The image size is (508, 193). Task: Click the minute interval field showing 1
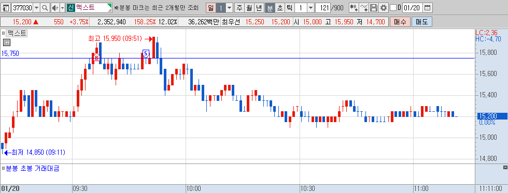[x=301, y=8]
